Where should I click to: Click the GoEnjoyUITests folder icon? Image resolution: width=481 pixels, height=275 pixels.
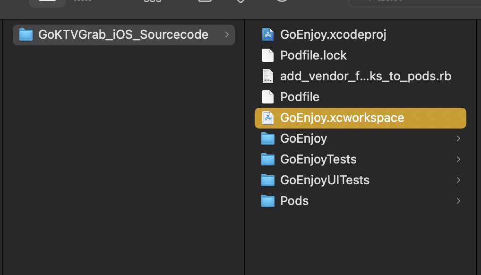click(x=268, y=180)
